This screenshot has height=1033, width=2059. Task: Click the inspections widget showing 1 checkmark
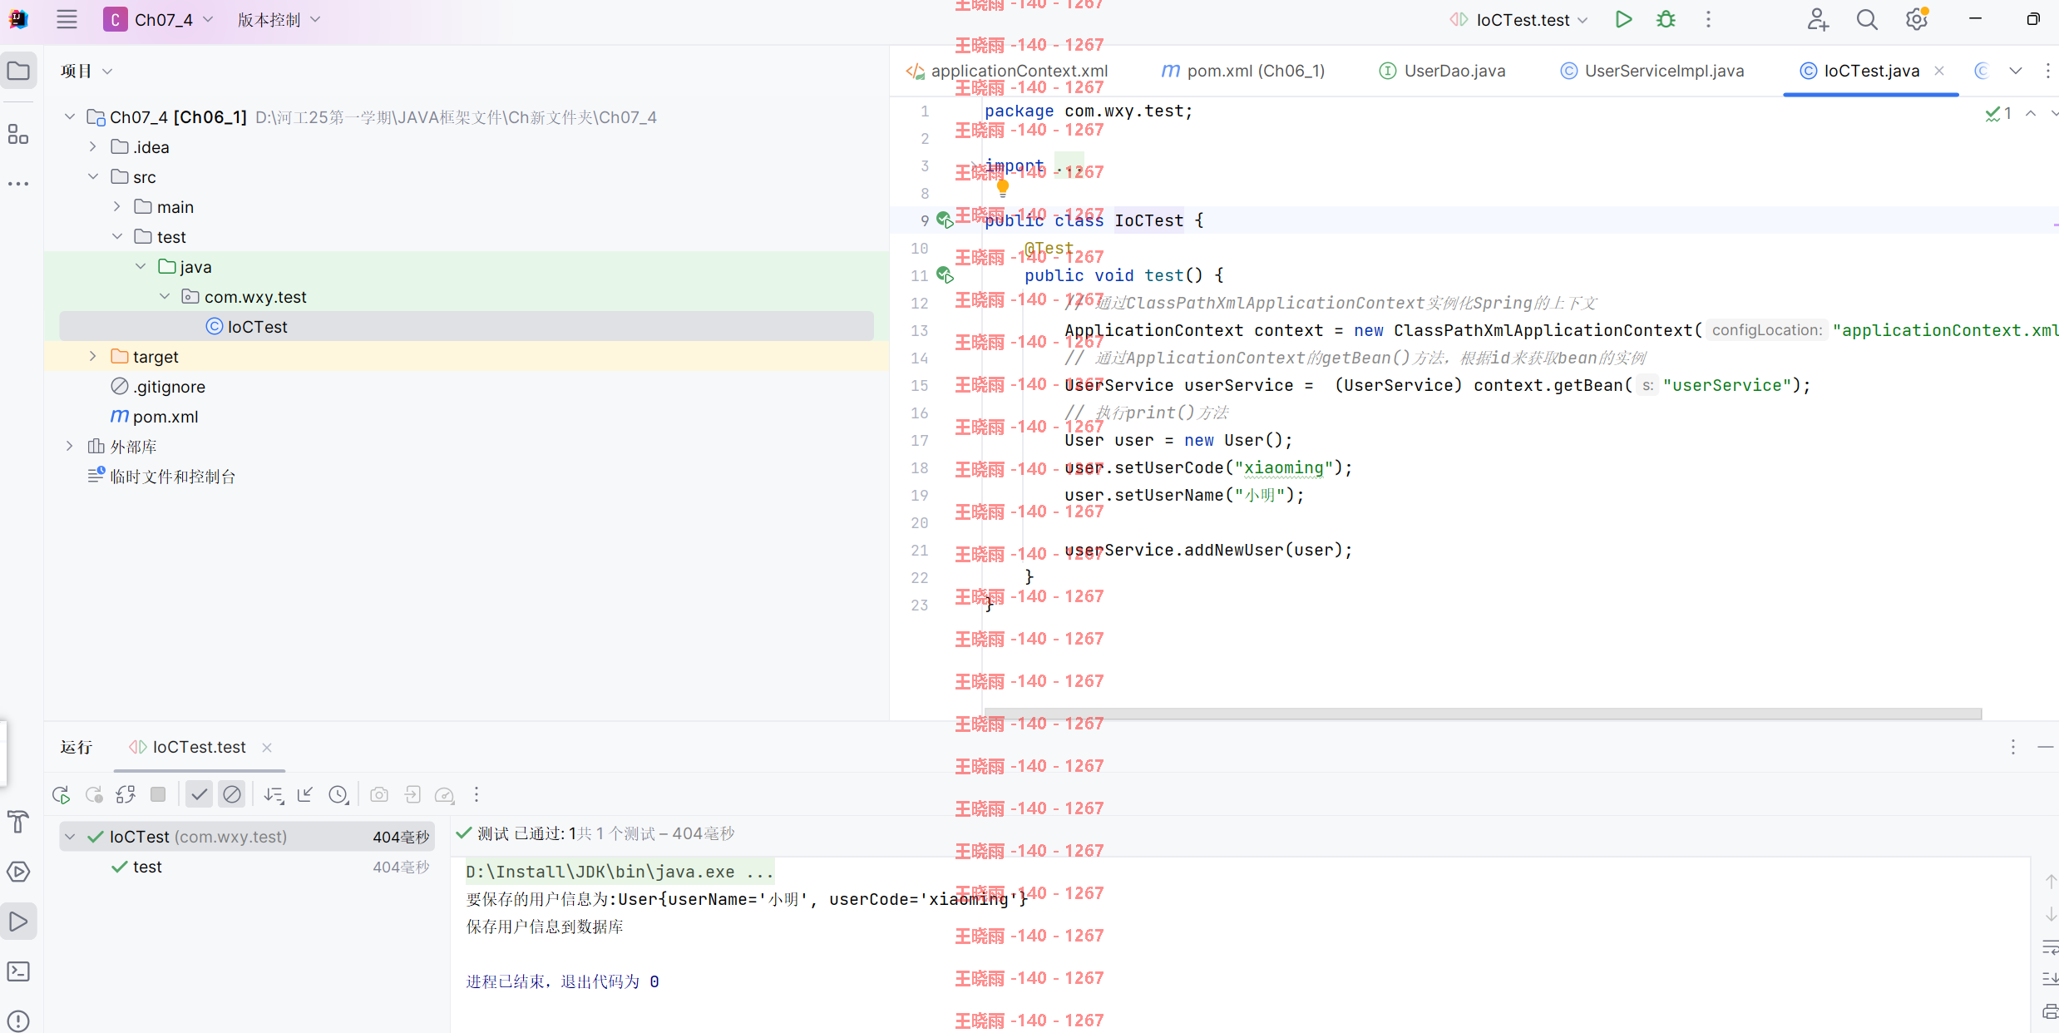click(1998, 113)
